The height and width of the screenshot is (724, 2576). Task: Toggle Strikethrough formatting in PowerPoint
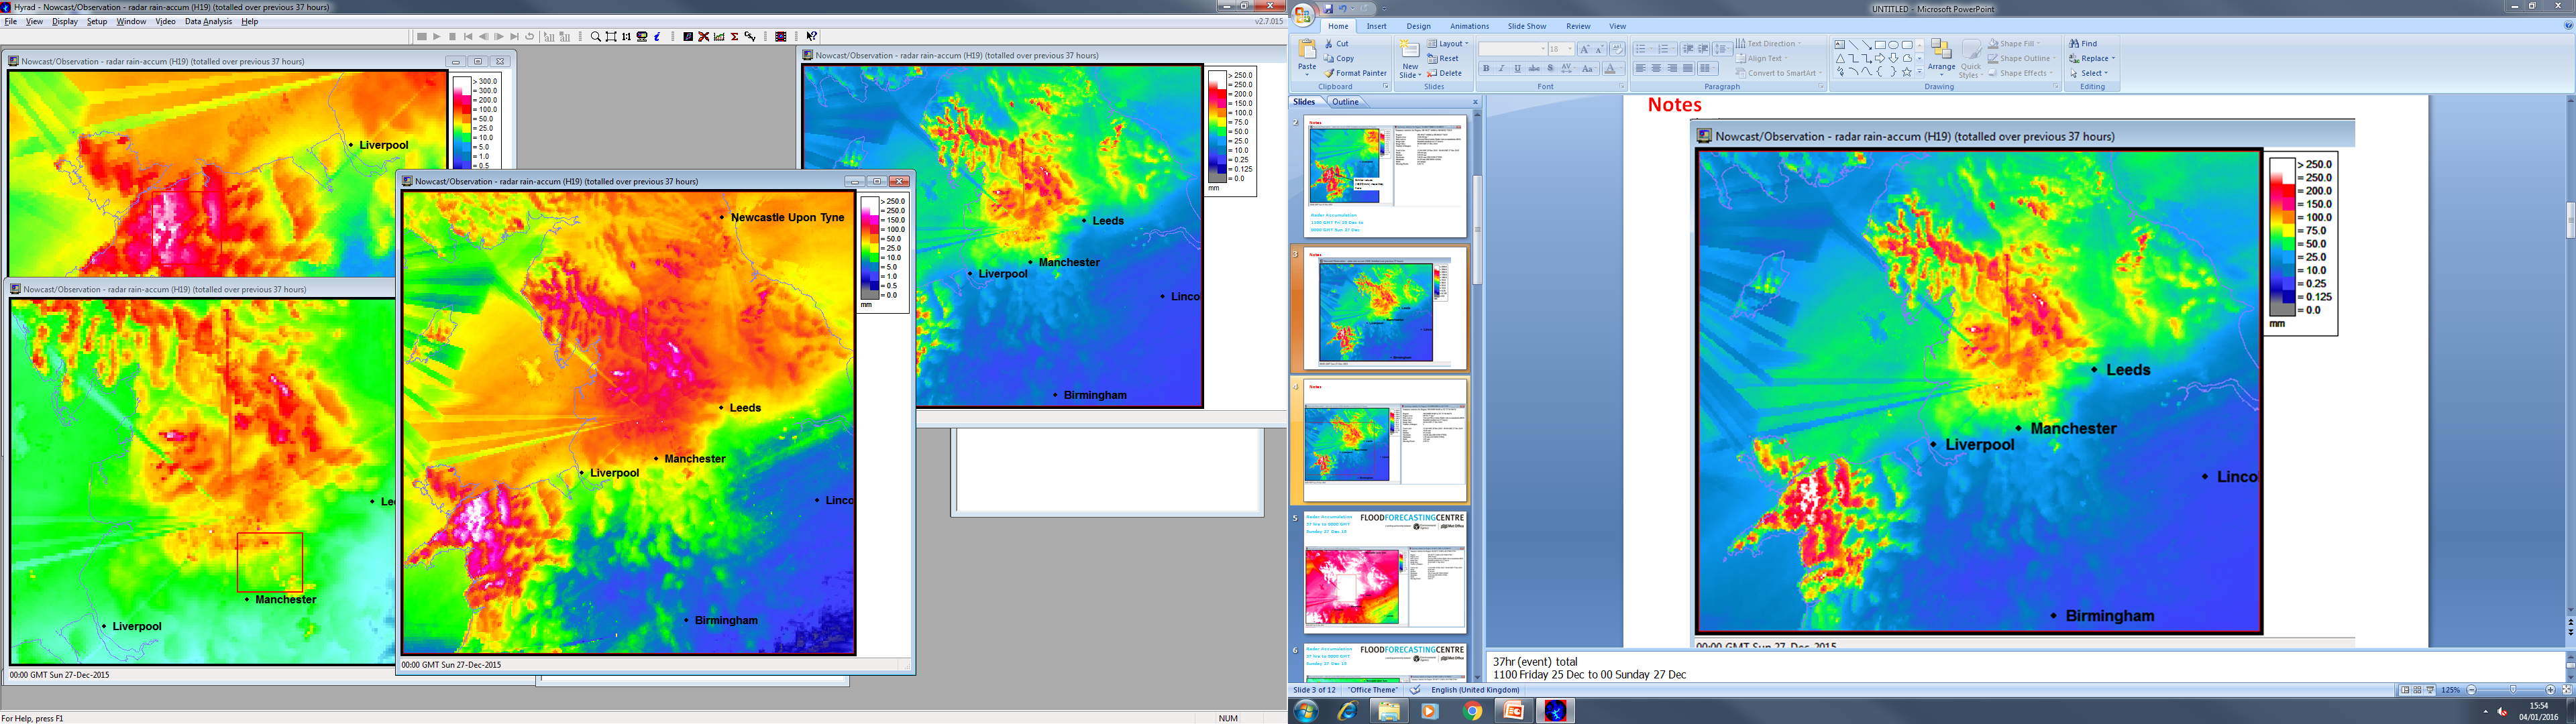point(1534,68)
